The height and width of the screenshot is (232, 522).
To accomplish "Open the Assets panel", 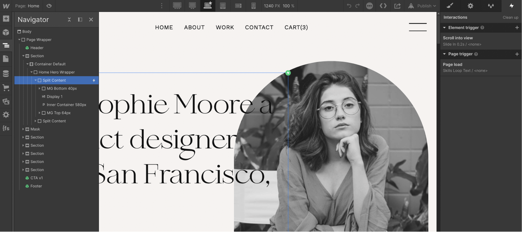I will click(x=6, y=101).
